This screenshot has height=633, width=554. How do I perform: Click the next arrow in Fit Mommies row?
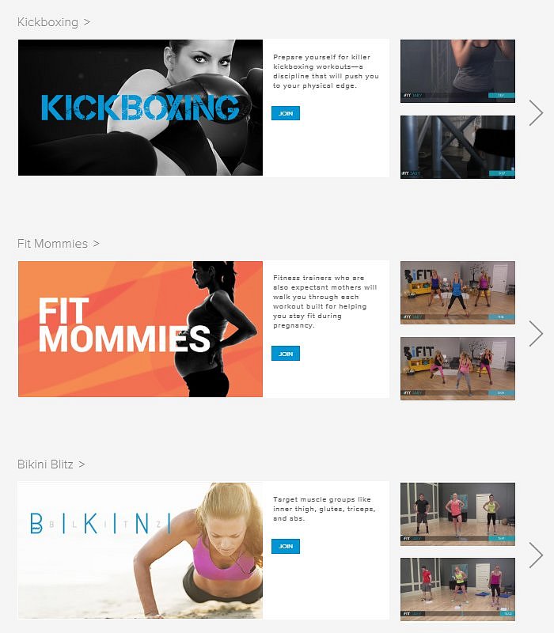point(537,333)
